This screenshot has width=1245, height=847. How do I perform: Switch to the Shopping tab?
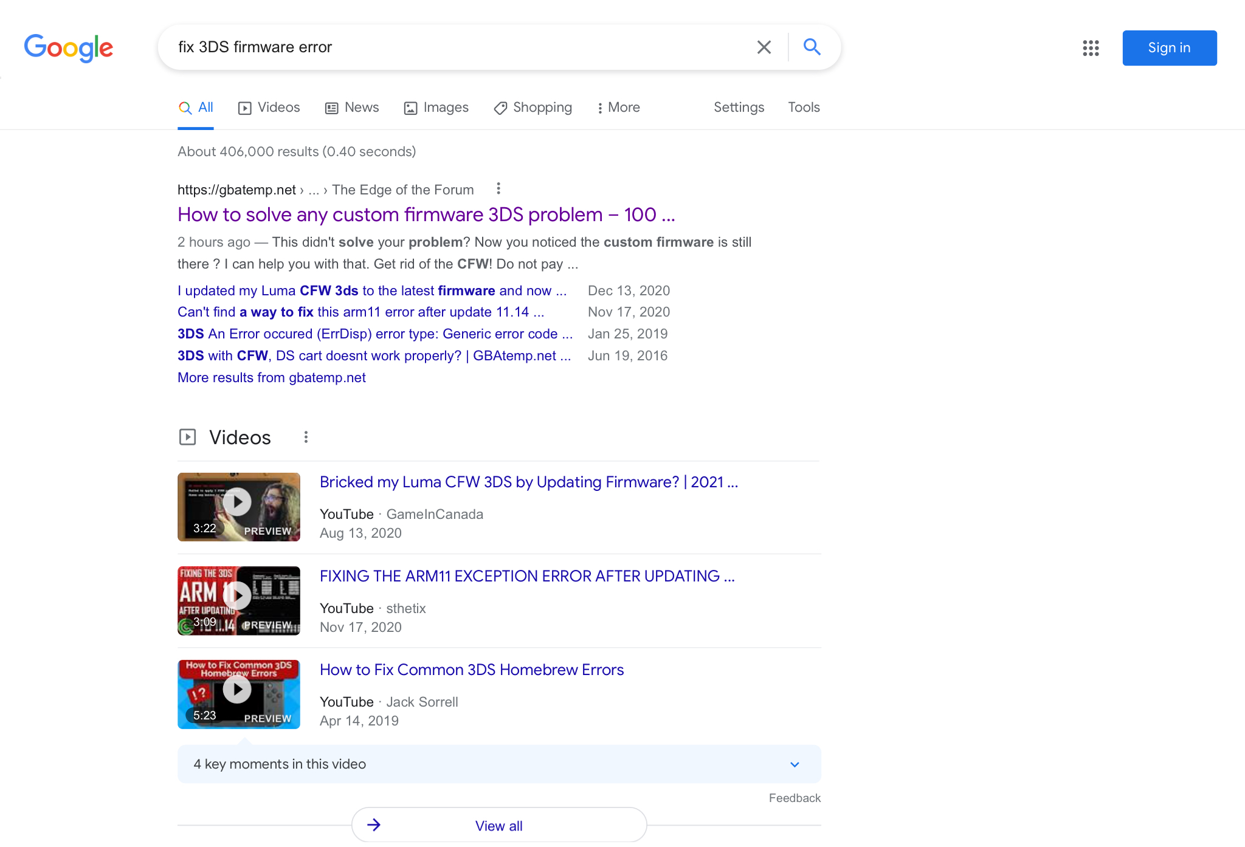click(x=533, y=108)
